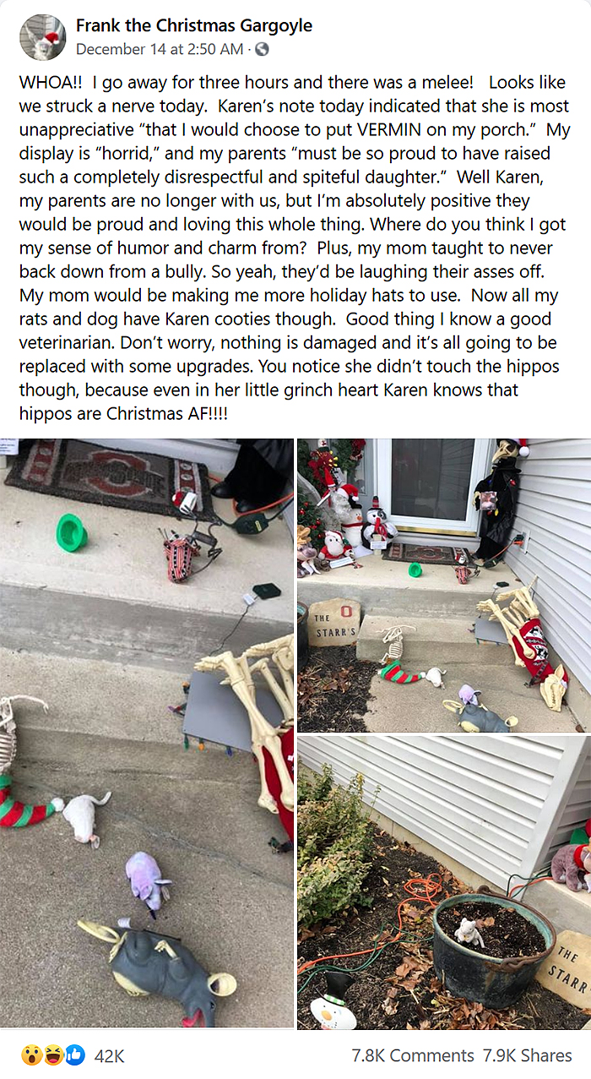Open the photo showing the front door porch

pyautogui.click(x=444, y=585)
